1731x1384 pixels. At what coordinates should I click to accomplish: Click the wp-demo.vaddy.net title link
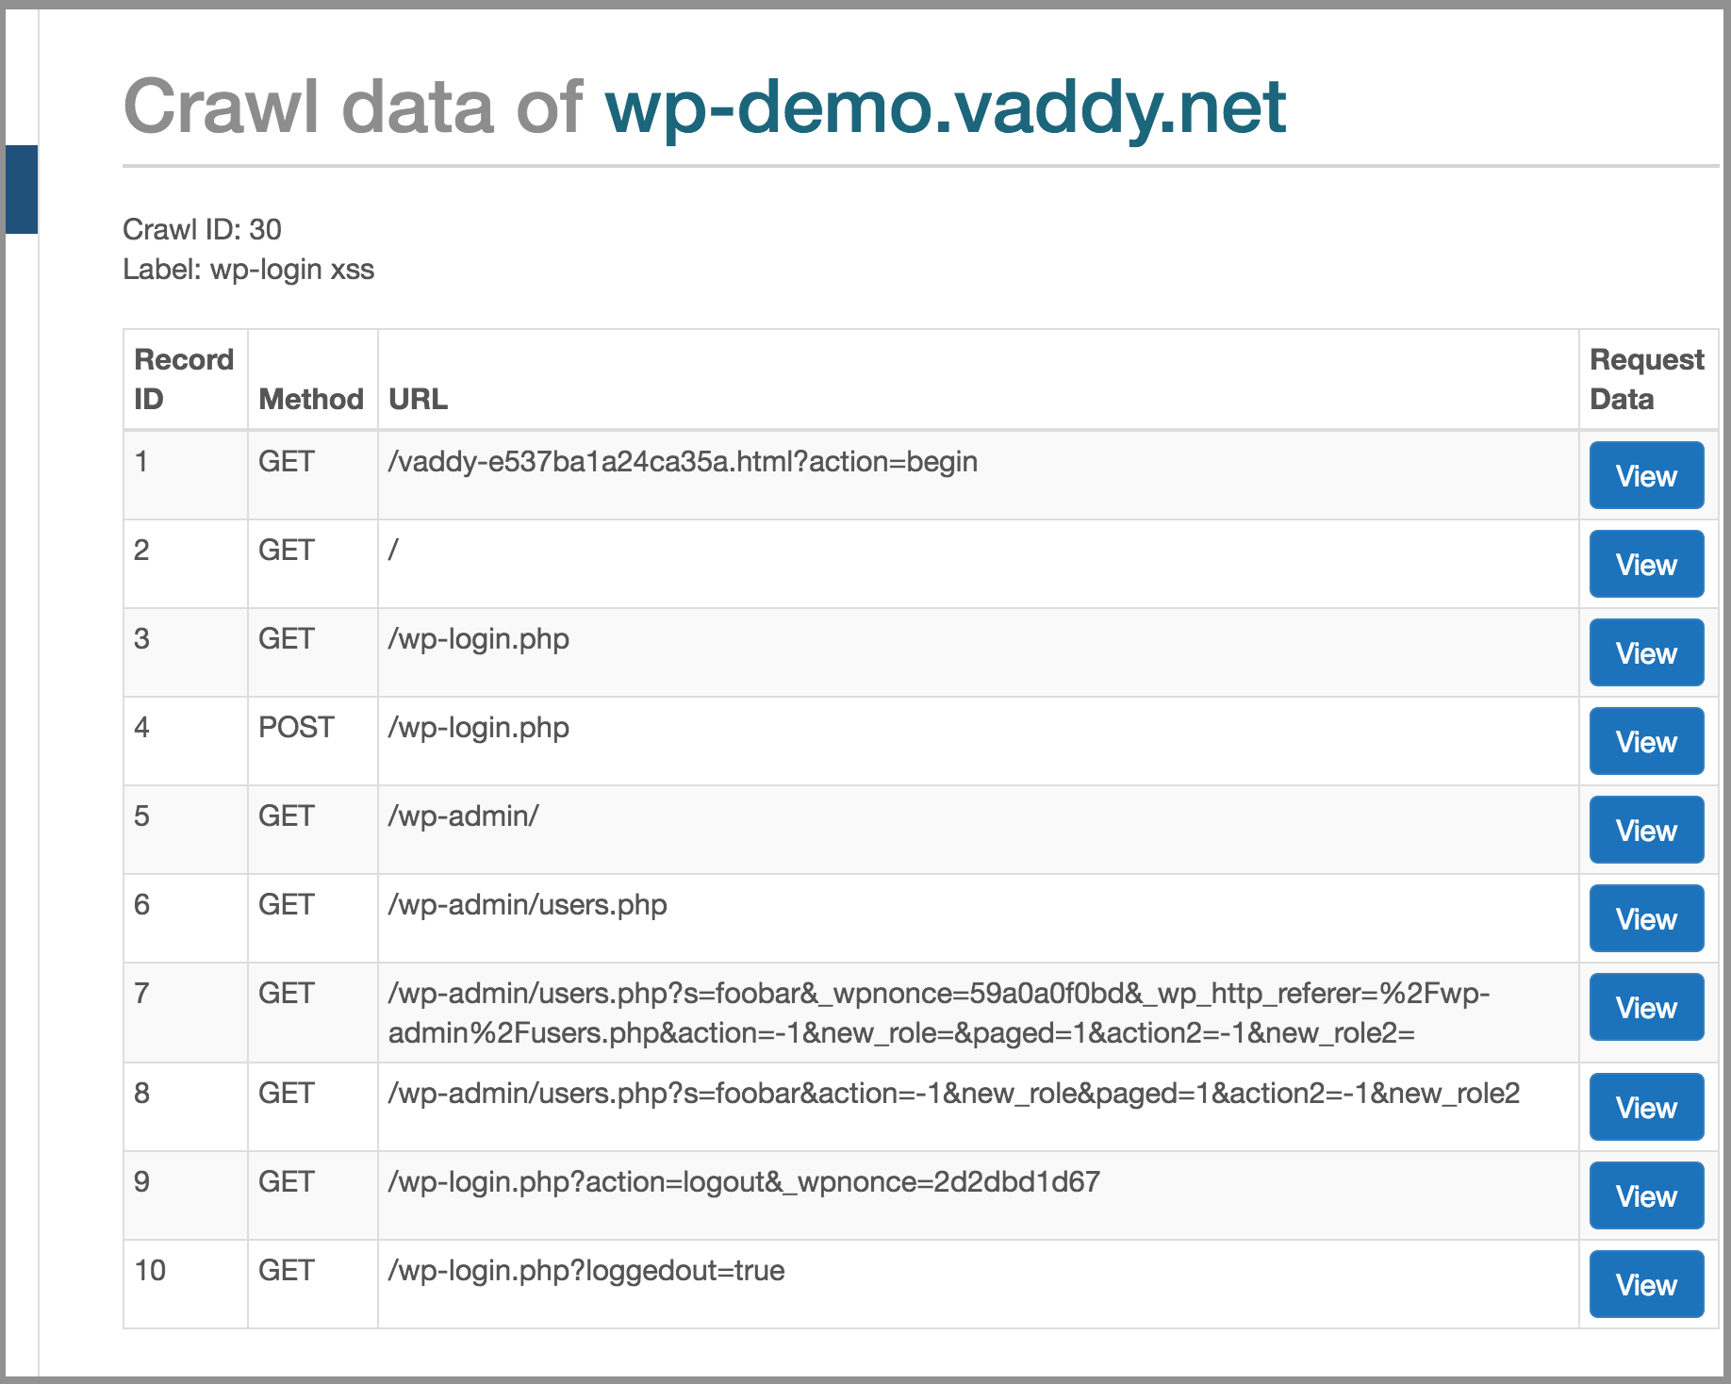pyautogui.click(x=945, y=107)
